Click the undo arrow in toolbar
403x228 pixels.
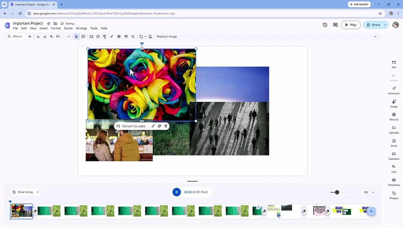click(38, 37)
